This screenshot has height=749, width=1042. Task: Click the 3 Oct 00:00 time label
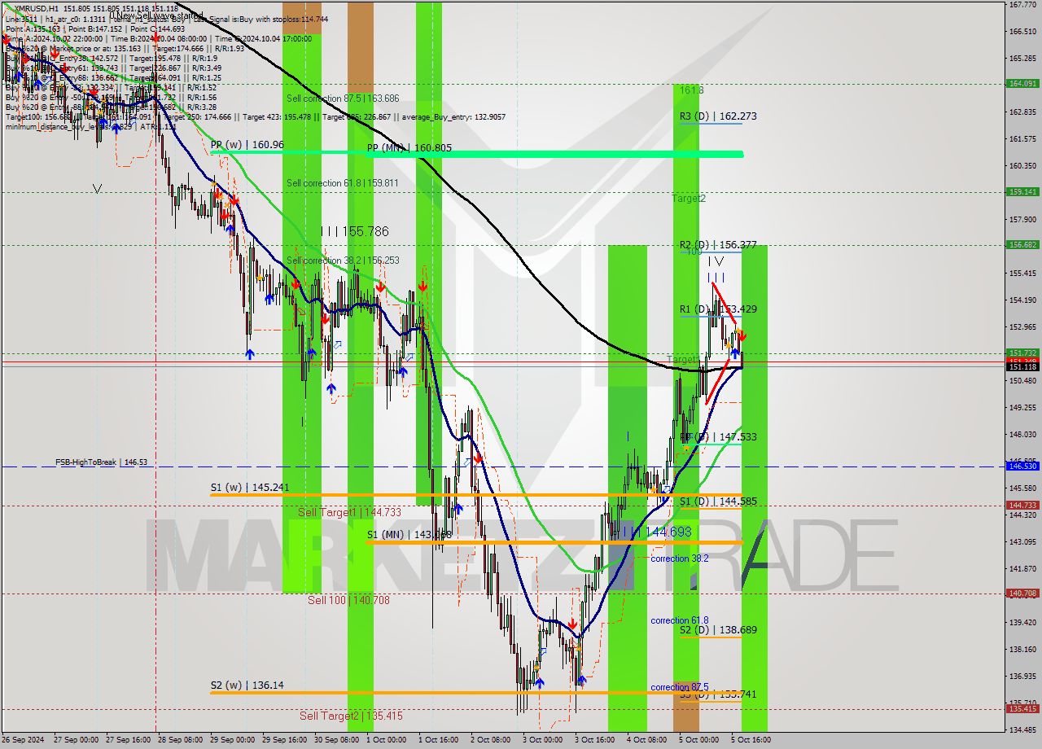tap(541, 740)
